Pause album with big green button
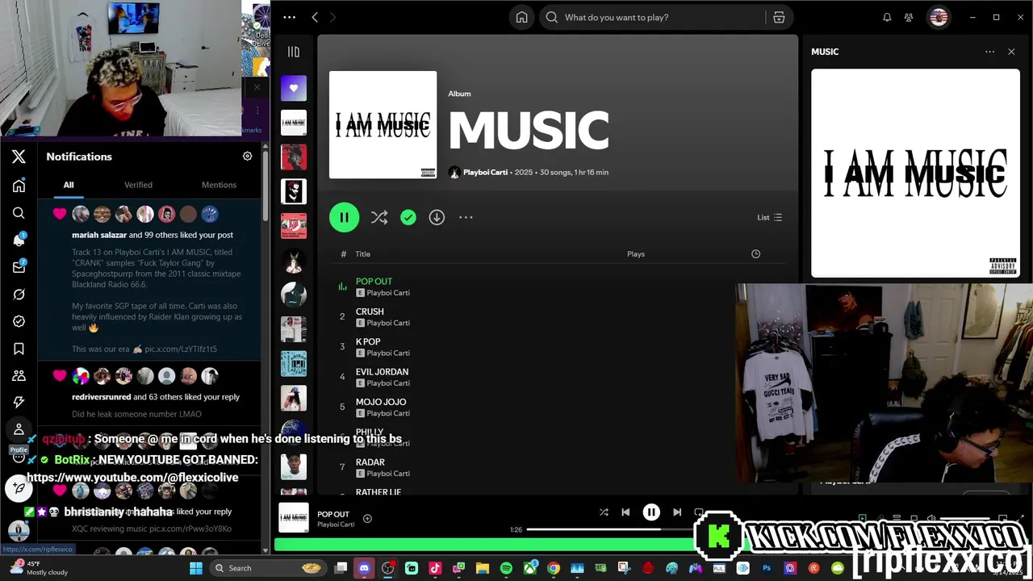Image resolution: width=1033 pixels, height=581 pixels. click(x=344, y=217)
